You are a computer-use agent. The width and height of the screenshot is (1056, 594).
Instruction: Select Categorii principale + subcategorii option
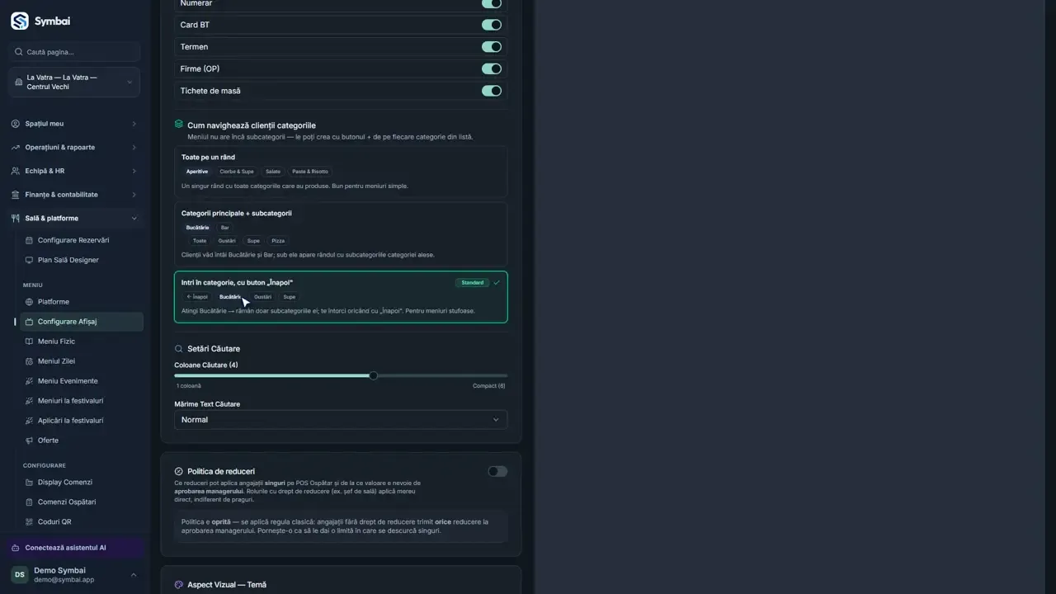(x=341, y=234)
